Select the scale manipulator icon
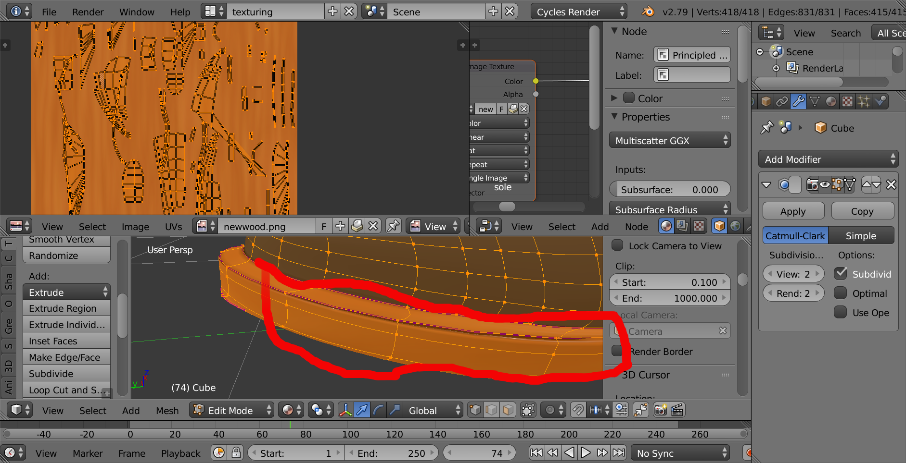906x463 pixels. tap(395, 410)
